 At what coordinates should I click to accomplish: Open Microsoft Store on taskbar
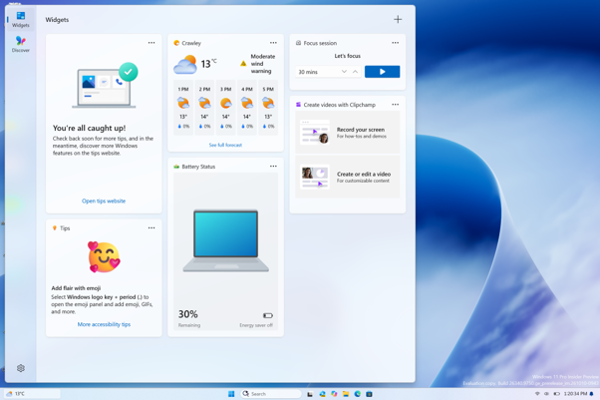(x=369, y=394)
